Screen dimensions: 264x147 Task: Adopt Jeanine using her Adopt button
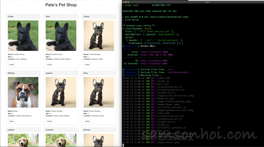pyautogui.click(x=49, y=121)
